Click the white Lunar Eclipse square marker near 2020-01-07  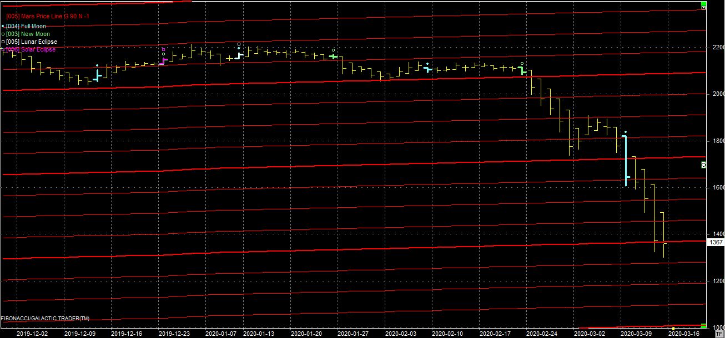[239, 44]
